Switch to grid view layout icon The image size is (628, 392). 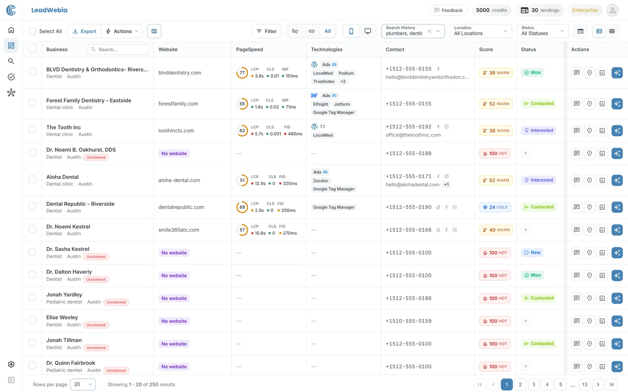(612, 31)
